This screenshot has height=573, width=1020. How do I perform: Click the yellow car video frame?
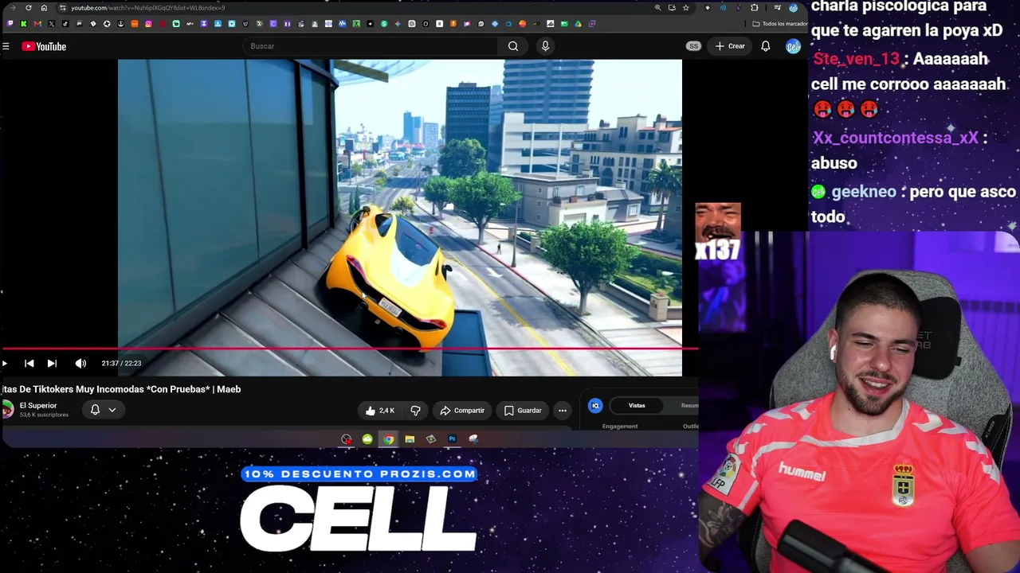coord(400,217)
